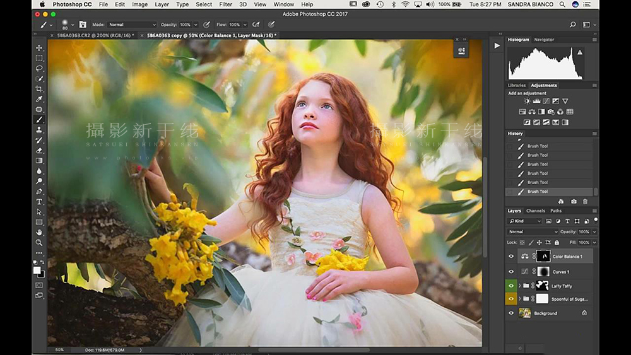The width and height of the screenshot is (631, 355).
Task: Select the Background layer thumbnail
Action: click(x=525, y=313)
